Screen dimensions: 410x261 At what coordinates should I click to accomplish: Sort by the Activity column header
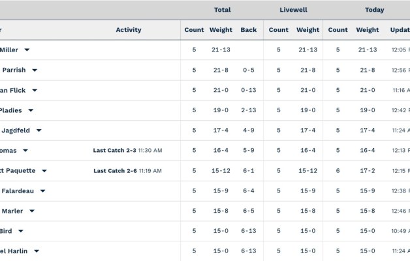point(129,30)
